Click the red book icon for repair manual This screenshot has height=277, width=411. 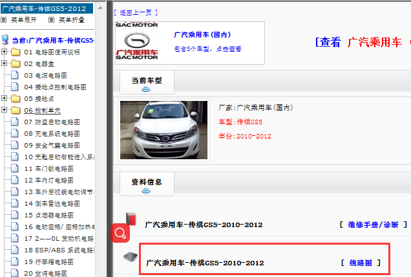[x=131, y=219]
